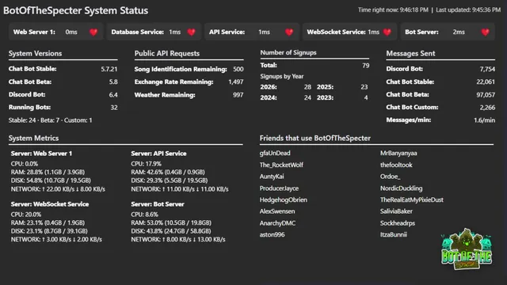Click the System Versions heading

pyautogui.click(x=35, y=53)
